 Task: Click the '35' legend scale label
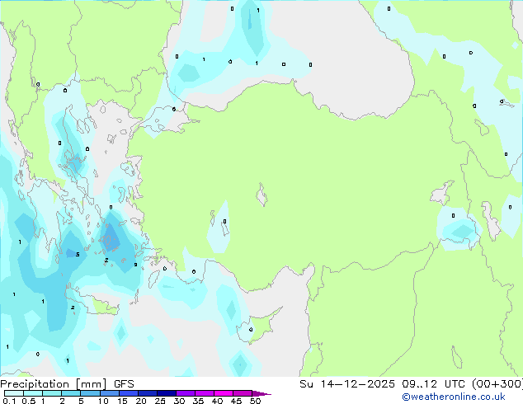pyautogui.click(x=198, y=401)
